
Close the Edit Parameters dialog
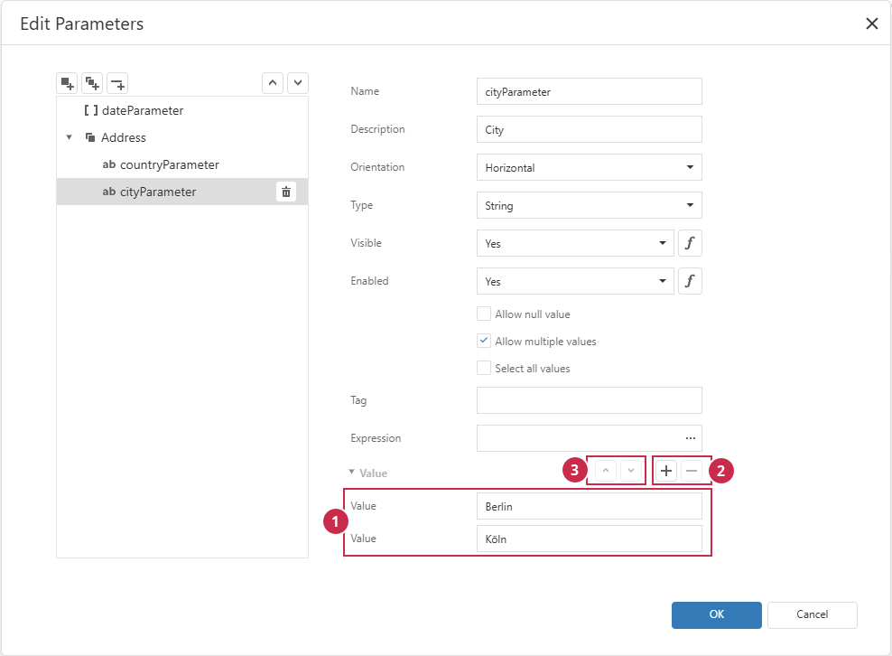871,23
